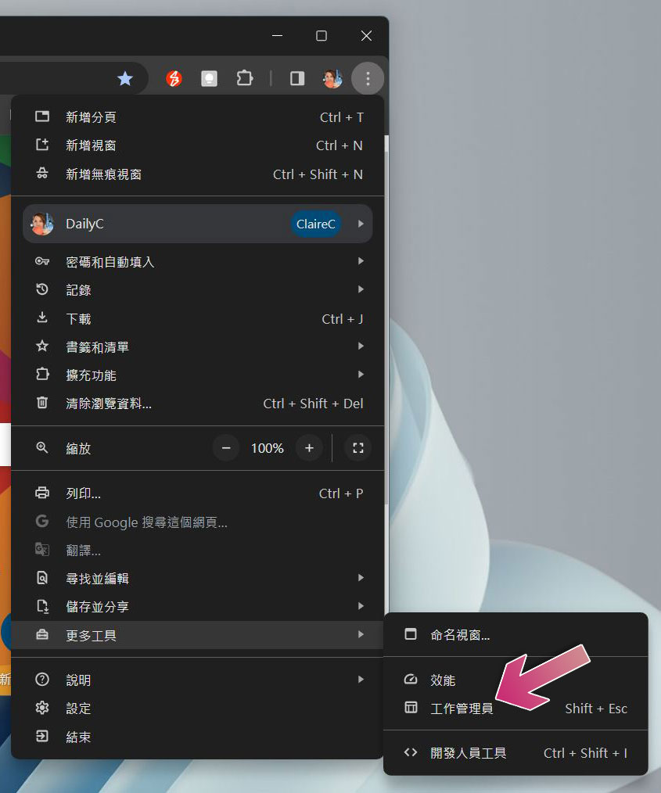Expand the 書籤和清單 bookmarks submenu

198,346
